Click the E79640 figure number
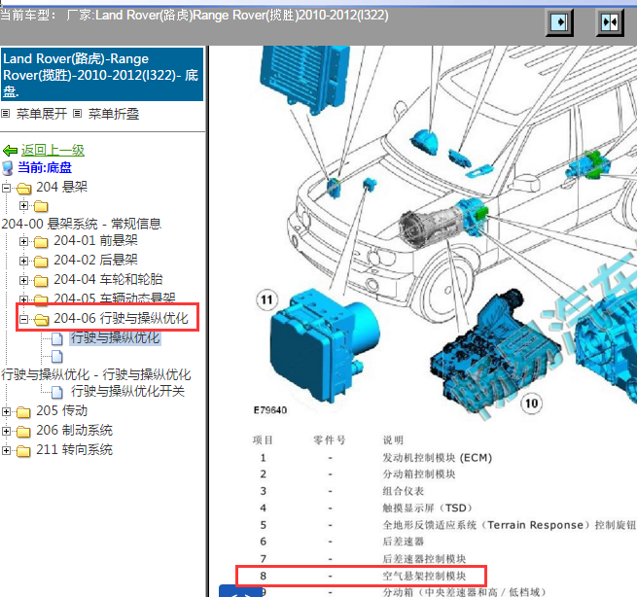The width and height of the screenshot is (637, 597). (270, 409)
